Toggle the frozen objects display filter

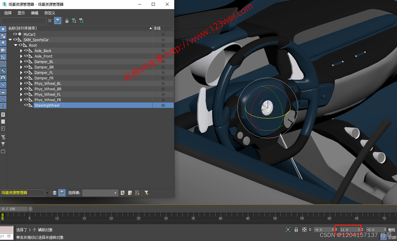point(3,99)
